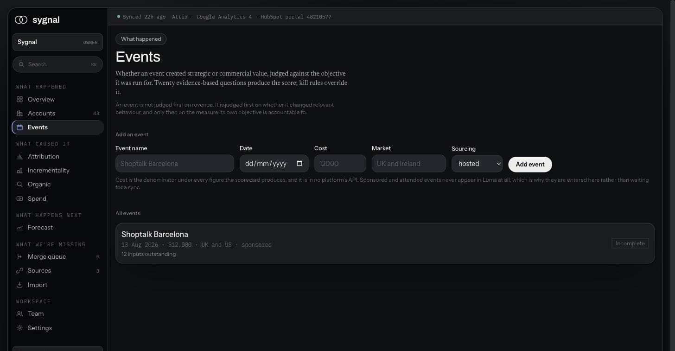
Task: Click the Date input field
Action: point(274,164)
